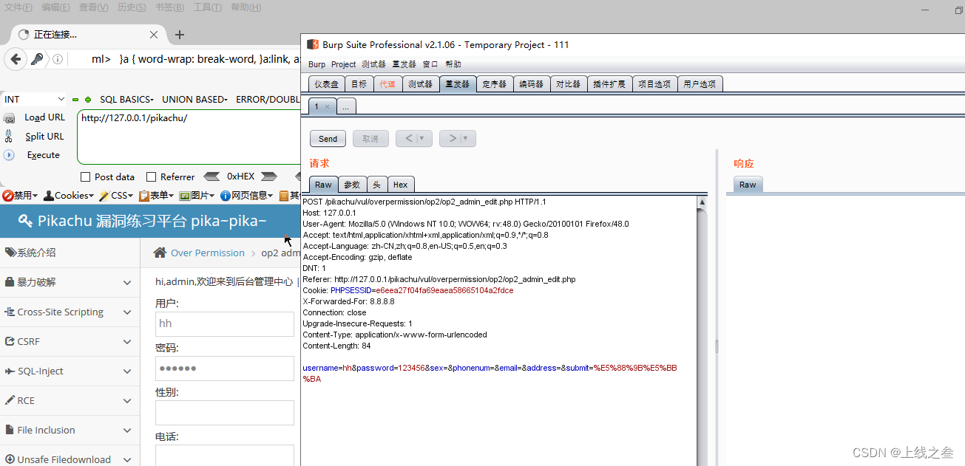965x466 pixels.
Task: Click the Cross-Site Scripting sidebar icon
Action: click(x=10, y=312)
